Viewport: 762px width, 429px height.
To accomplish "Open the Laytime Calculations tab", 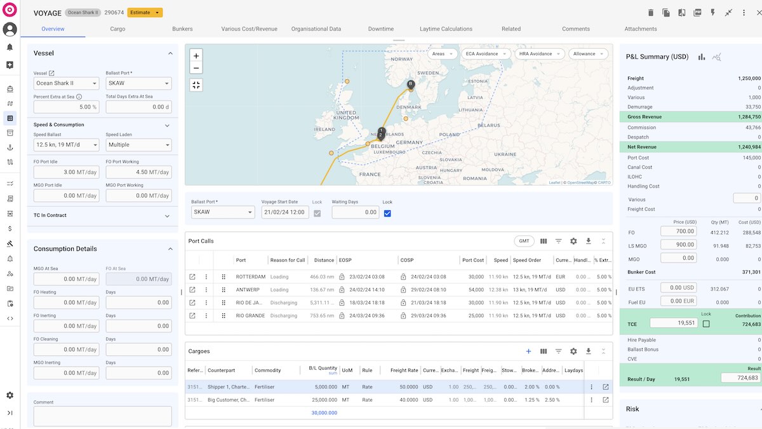I will click(446, 29).
